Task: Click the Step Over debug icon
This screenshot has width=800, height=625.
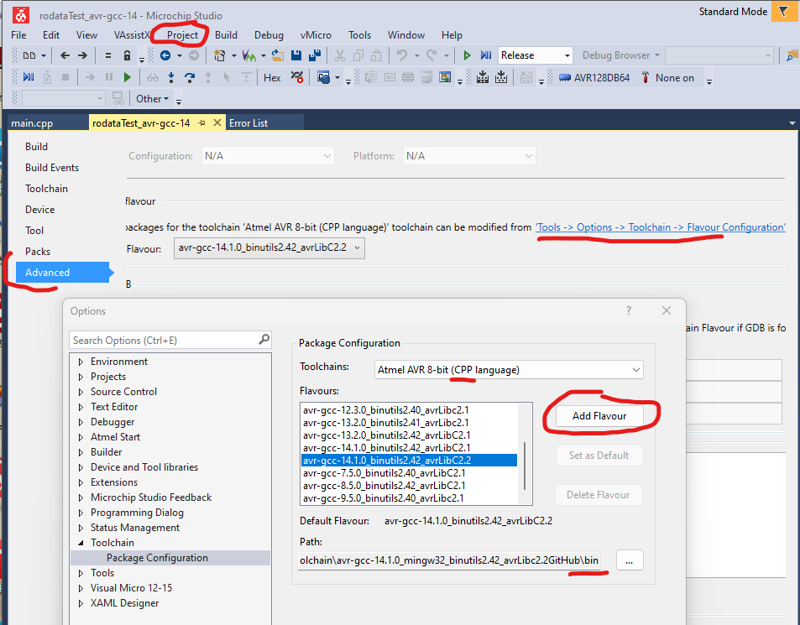Action: tap(190, 78)
